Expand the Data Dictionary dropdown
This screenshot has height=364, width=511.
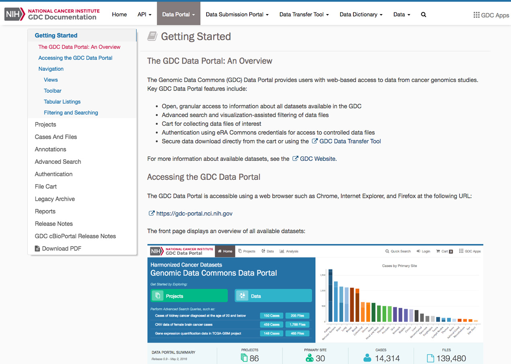pyautogui.click(x=361, y=14)
